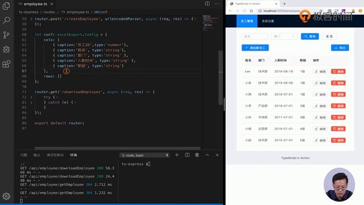Expand the folded try block on line 72

click(31, 97)
